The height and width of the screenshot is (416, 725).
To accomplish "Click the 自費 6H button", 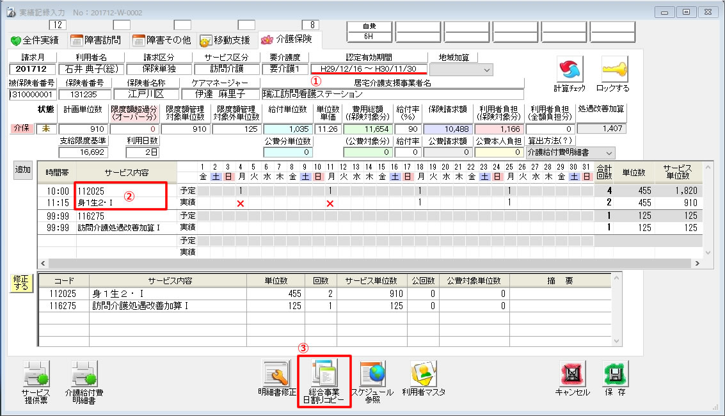I will click(x=369, y=31).
